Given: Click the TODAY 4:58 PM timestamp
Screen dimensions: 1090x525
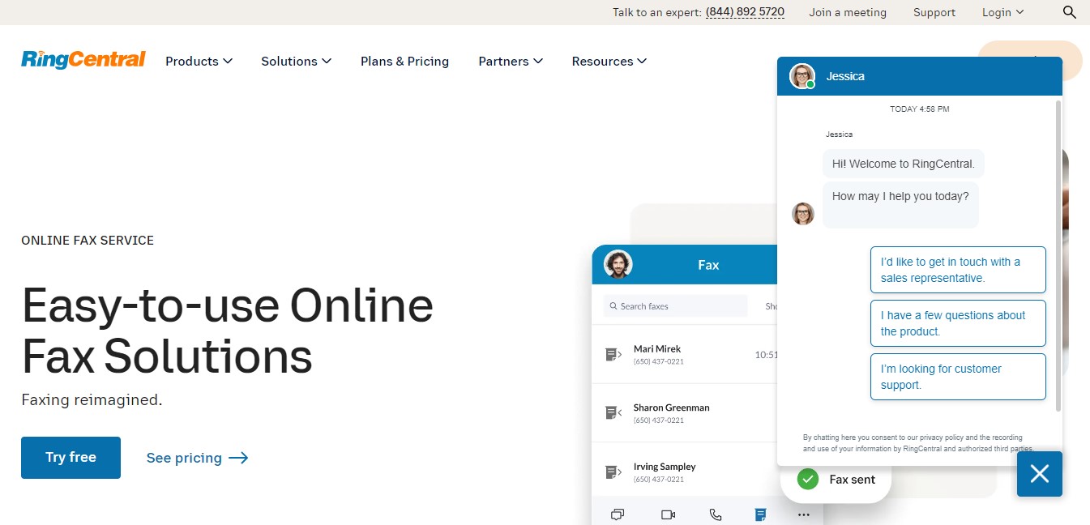Looking at the screenshot, I should click(919, 109).
